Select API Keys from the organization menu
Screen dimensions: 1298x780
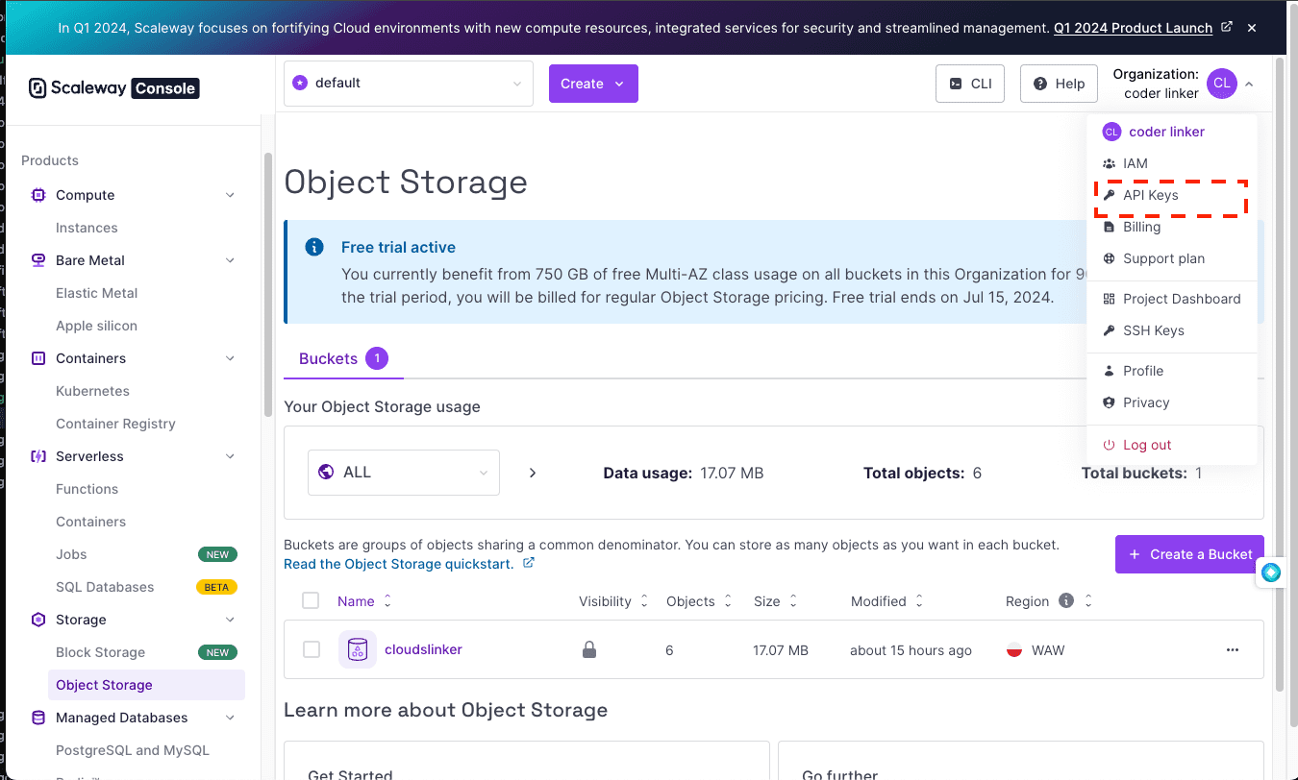[1150, 195]
